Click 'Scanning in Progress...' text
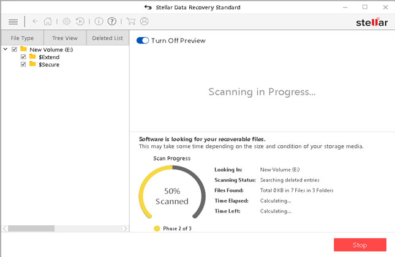The width and height of the screenshot is (395, 257). [x=261, y=92]
